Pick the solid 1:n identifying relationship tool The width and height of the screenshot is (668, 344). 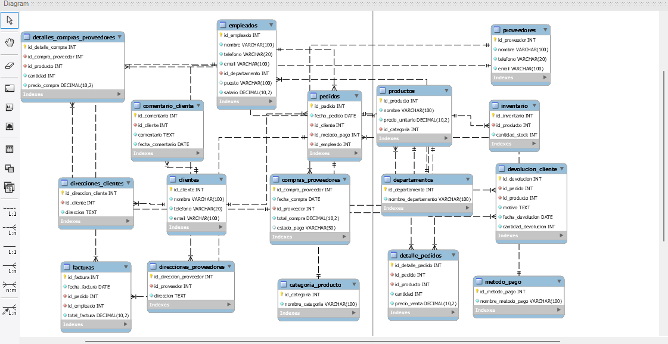tap(10, 268)
